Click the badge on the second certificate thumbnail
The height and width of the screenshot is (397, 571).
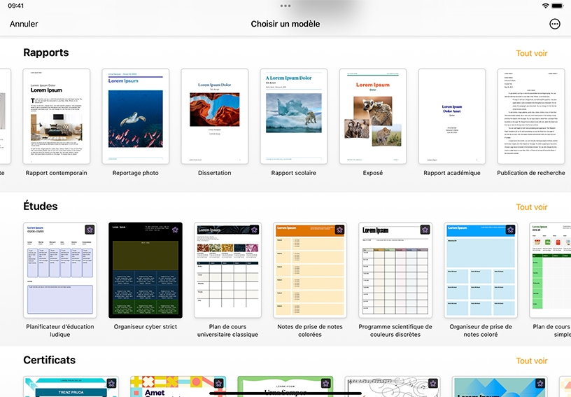(218, 383)
